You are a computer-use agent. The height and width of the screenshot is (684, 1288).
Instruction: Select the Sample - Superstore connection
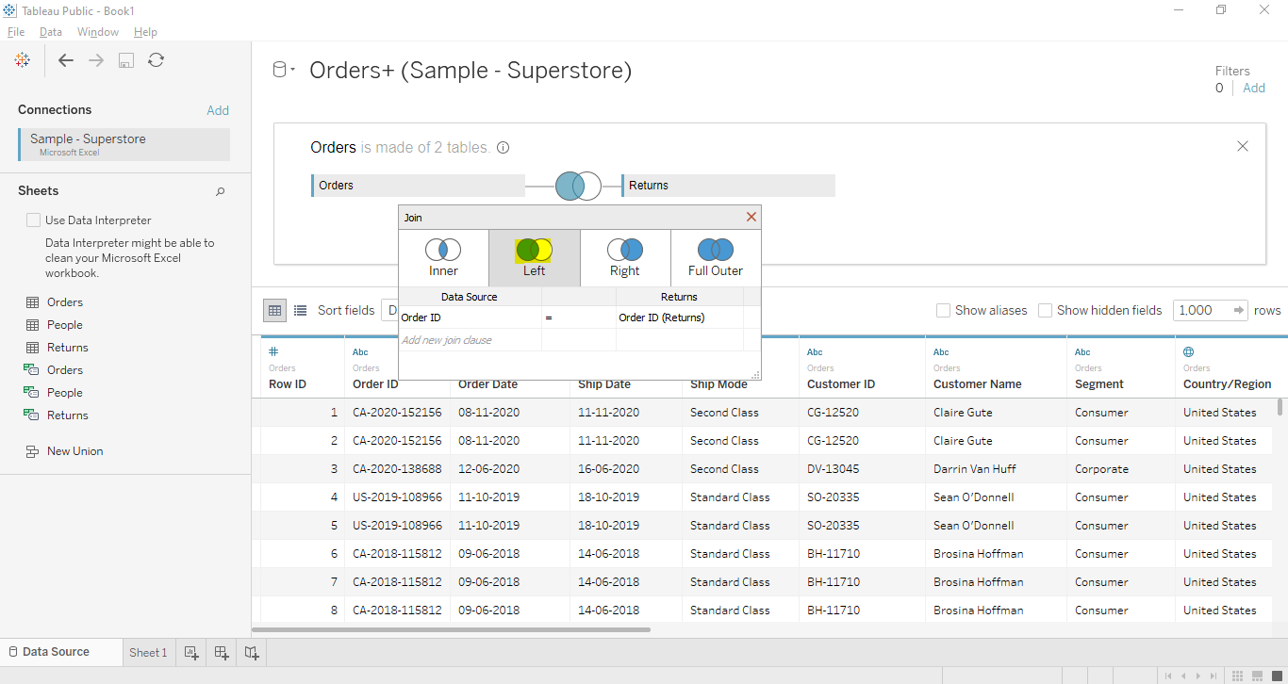coord(124,144)
